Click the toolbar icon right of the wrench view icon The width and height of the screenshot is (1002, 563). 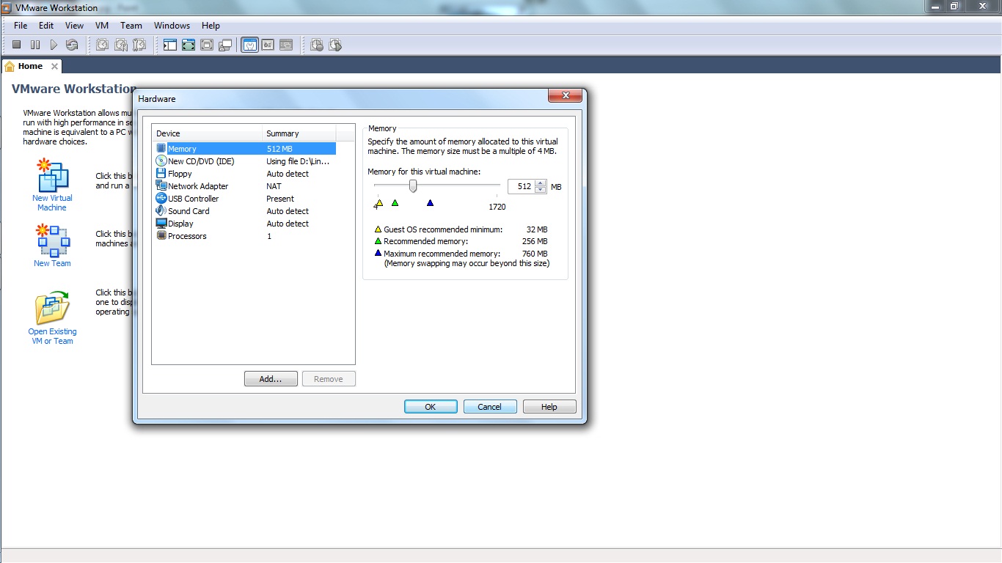click(268, 45)
